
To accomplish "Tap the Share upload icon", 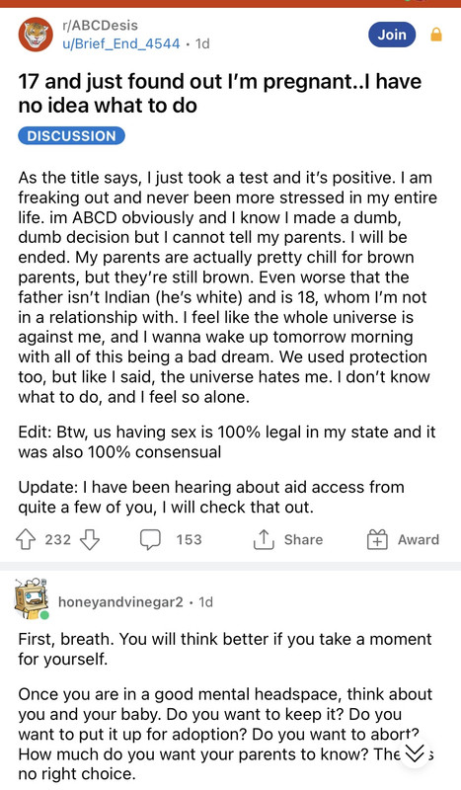I will 263,539.
